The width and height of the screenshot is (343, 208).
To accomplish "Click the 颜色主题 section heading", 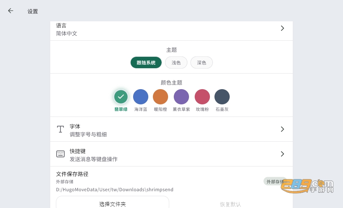I will click(171, 83).
